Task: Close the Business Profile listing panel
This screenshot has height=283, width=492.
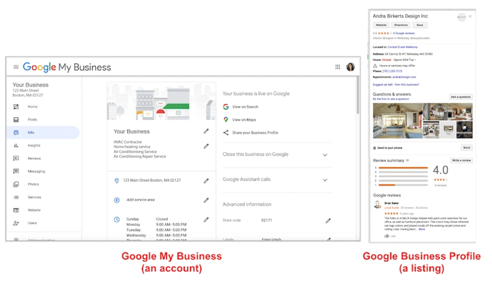Action: click(x=470, y=16)
